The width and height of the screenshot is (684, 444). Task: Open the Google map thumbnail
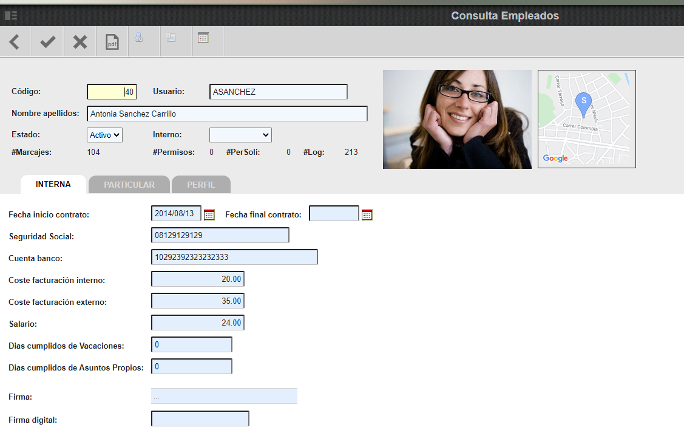coord(587,119)
